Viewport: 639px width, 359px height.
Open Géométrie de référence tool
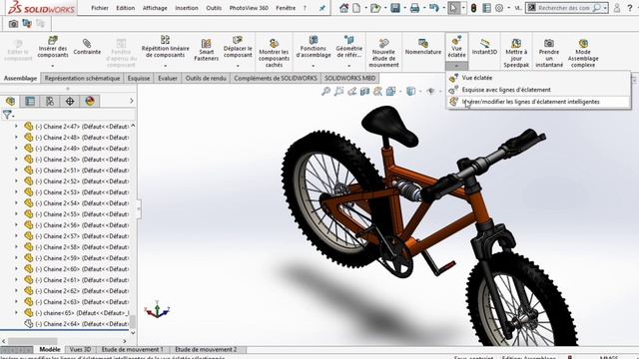click(349, 47)
